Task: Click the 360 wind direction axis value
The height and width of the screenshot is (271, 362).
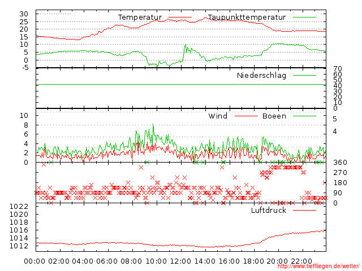Action: (x=340, y=163)
